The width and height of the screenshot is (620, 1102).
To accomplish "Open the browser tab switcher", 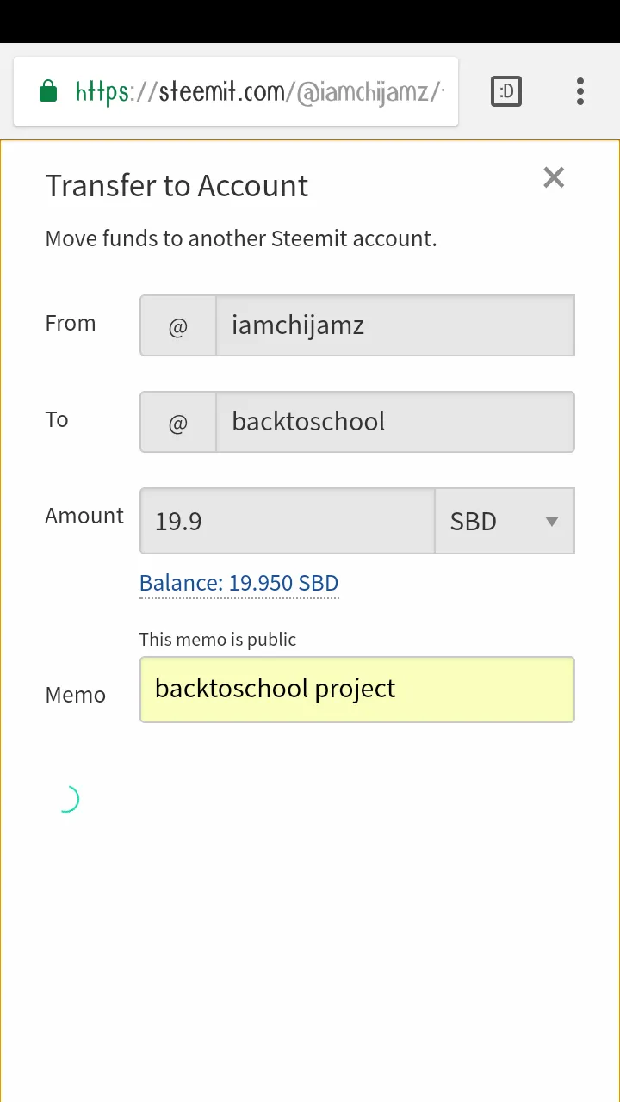I will click(x=506, y=91).
